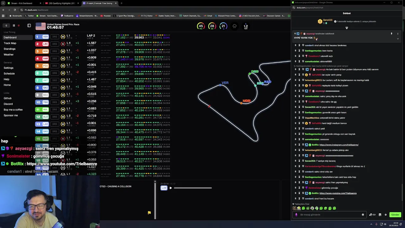Click the LAW badge in team radio

click(164, 188)
